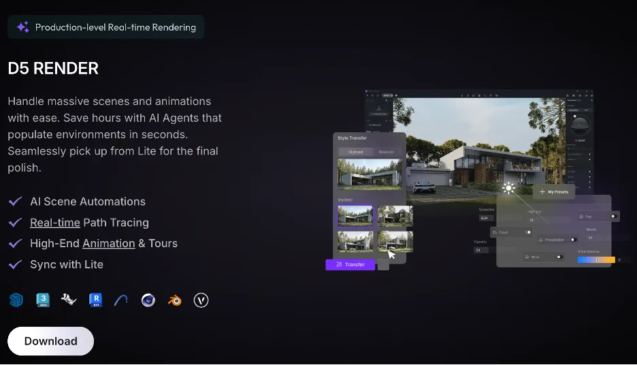
Task: Toggle the Cloud switch
Action: [x=528, y=232]
